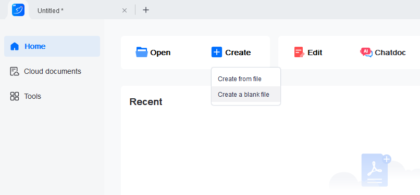
Task: Click the Edit button label
Action: point(315,53)
